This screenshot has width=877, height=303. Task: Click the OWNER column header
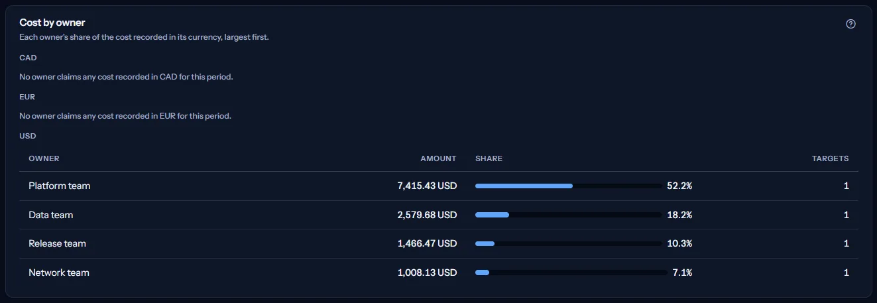44,158
